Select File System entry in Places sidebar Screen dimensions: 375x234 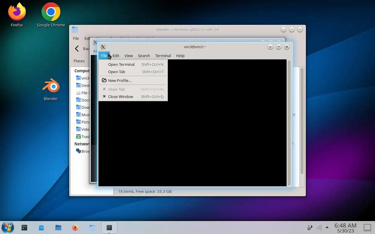[x=82, y=93]
